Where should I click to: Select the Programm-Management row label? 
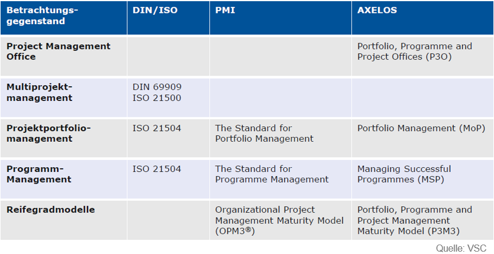[x=39, y=174]
